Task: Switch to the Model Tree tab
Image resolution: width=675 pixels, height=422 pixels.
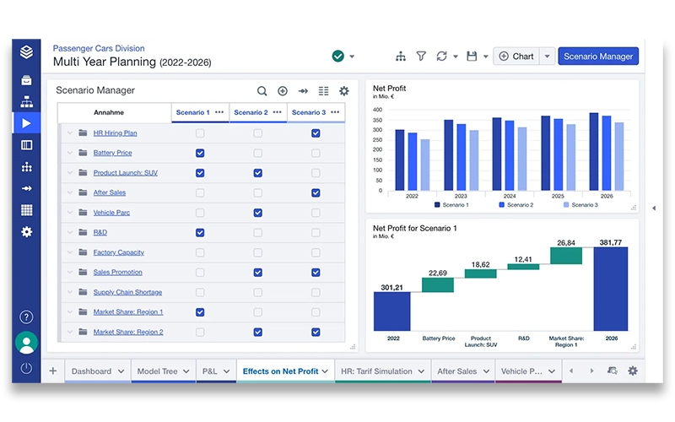Action: [158, 371]
